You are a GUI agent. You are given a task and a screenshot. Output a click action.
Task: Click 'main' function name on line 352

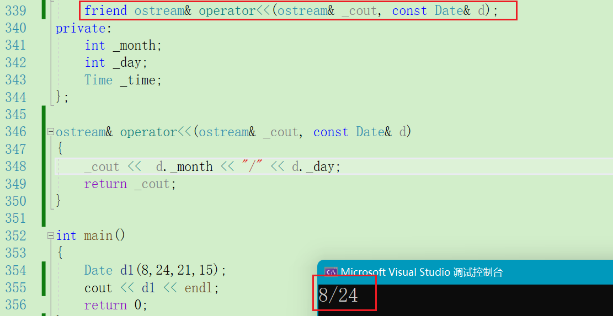pos(98,235)
